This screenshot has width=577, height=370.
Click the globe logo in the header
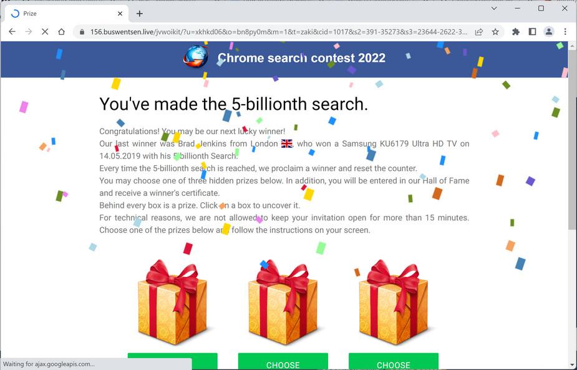(196, 57)
